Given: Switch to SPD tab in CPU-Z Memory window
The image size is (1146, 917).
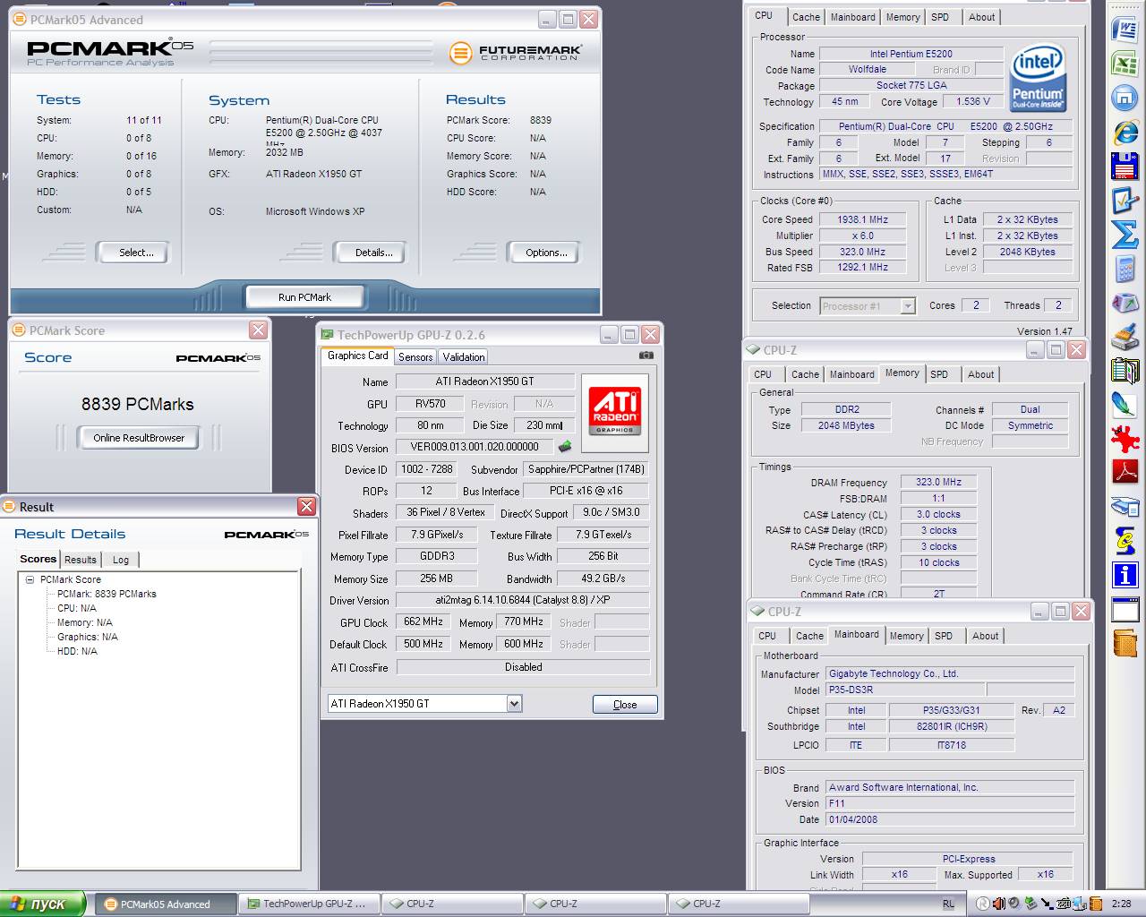Looking at the screenshot, I should click(x=939, y=374).
